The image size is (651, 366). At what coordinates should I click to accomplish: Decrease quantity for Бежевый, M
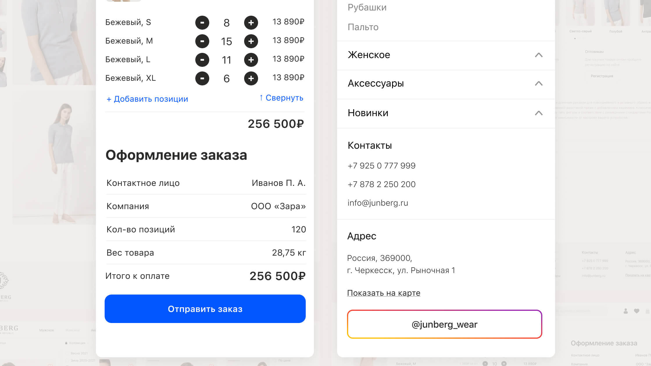click(x=202, y=41)
